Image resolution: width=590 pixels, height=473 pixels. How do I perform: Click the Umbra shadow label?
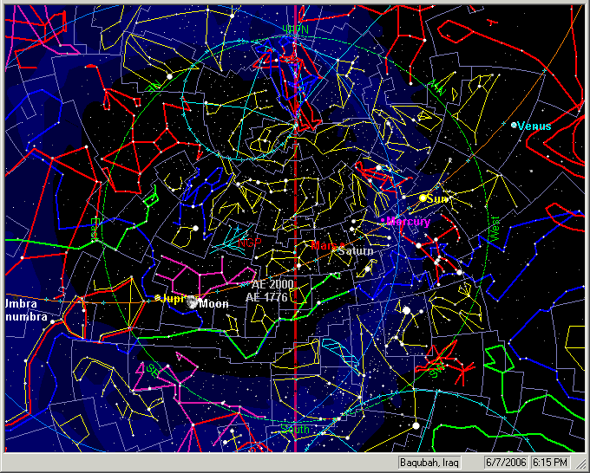[22, 305]
